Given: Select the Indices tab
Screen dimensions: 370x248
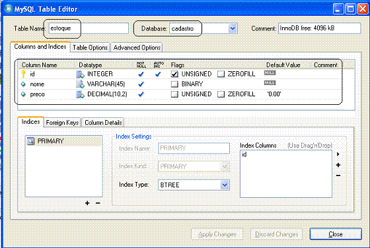Looking at the screenshot, I should [x=30, y=122].
